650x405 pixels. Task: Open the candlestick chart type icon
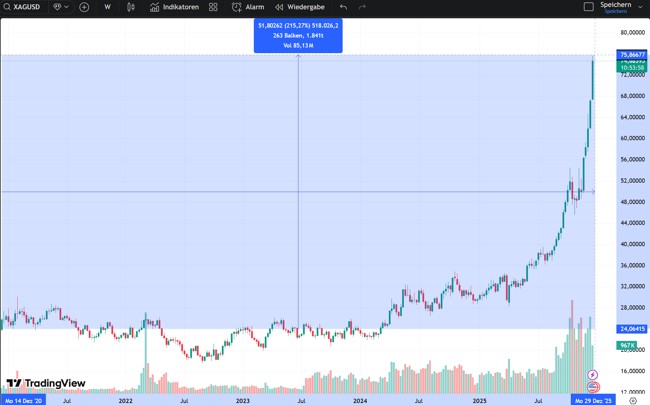(131, 7)
